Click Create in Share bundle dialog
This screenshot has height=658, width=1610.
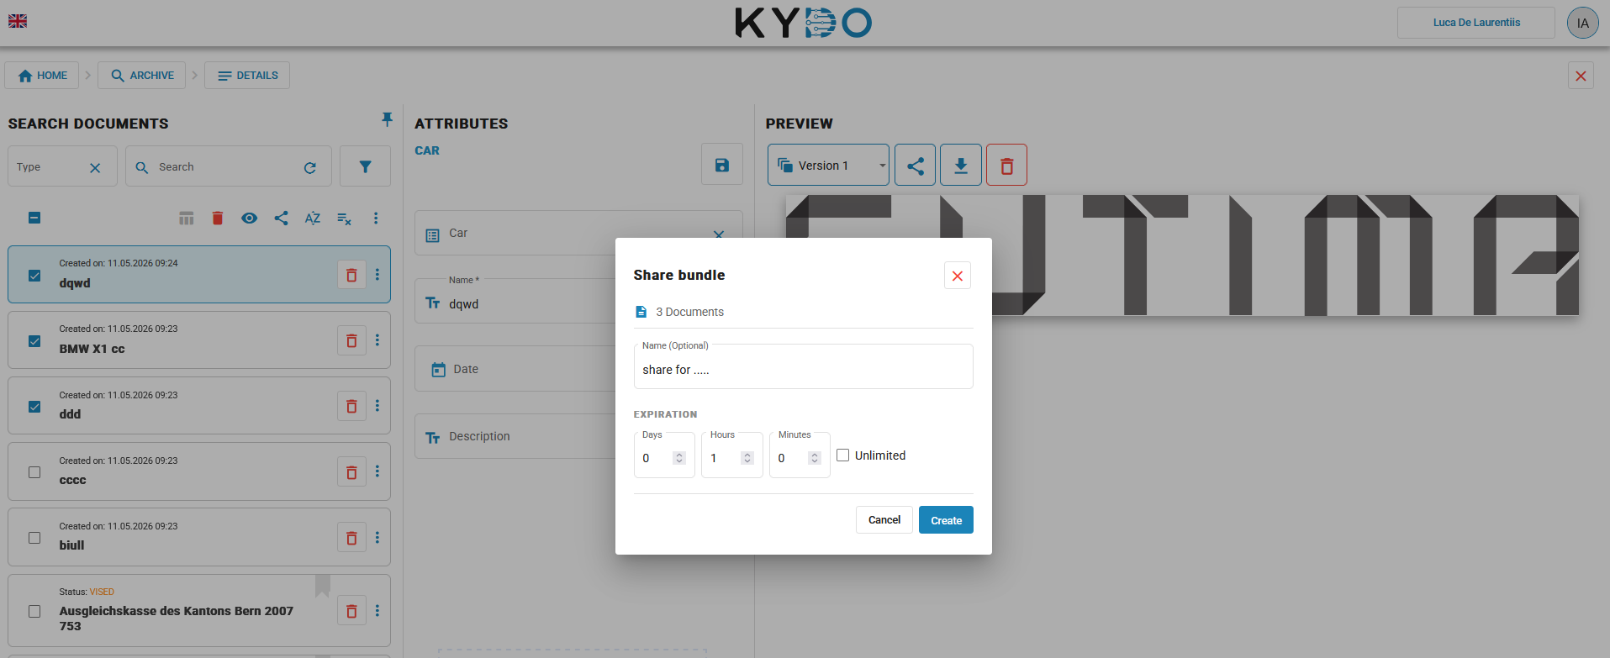[x=946, y=520]
